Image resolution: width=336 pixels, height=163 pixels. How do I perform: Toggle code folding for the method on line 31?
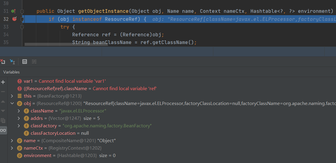22,11
